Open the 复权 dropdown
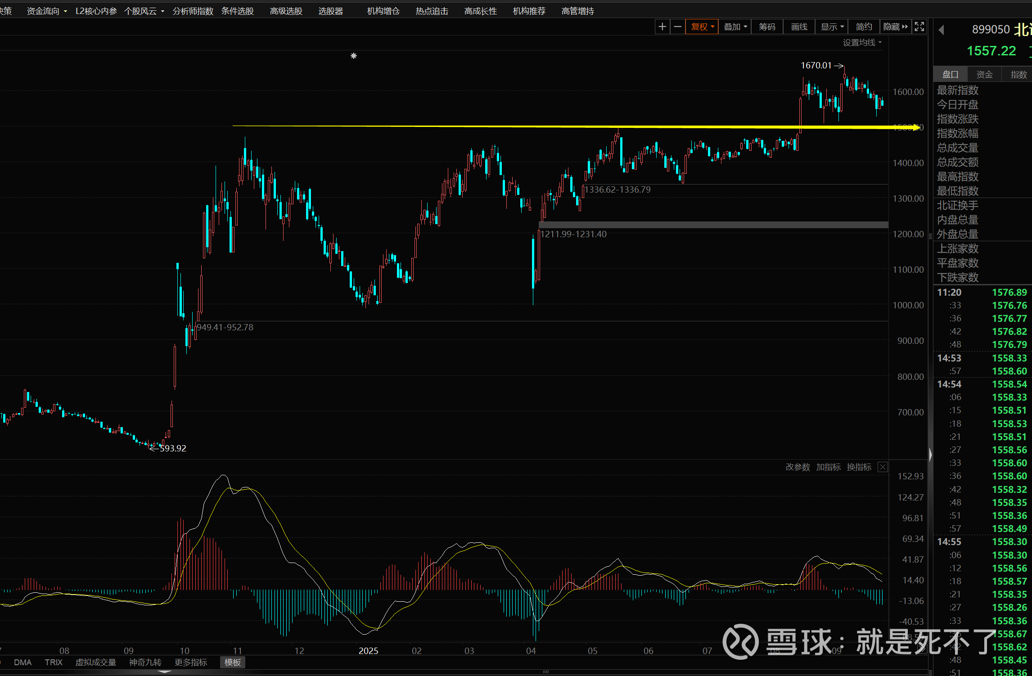1032x676 pixels. coord(702,27)
